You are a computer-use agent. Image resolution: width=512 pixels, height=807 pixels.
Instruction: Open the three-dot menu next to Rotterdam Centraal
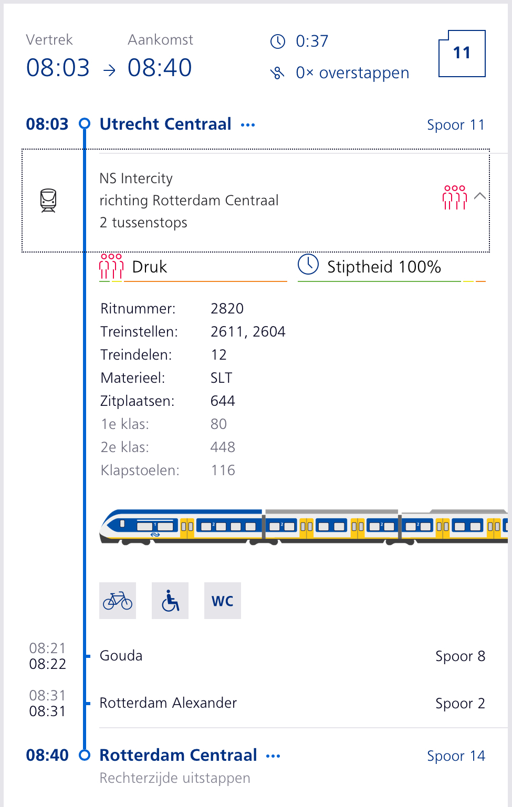(x=273, y=756)
